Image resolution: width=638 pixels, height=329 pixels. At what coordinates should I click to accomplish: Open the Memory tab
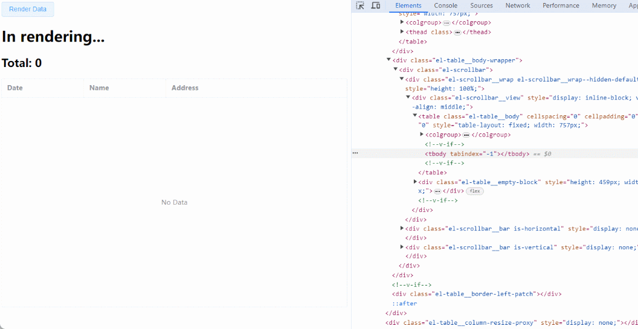pos(604,5)
